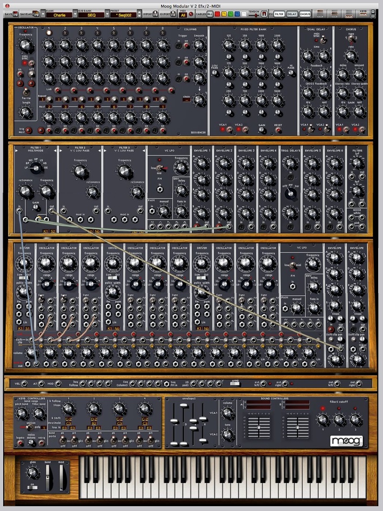
Task: Open the MIDI channel All selector
Action: pos(183,15)
